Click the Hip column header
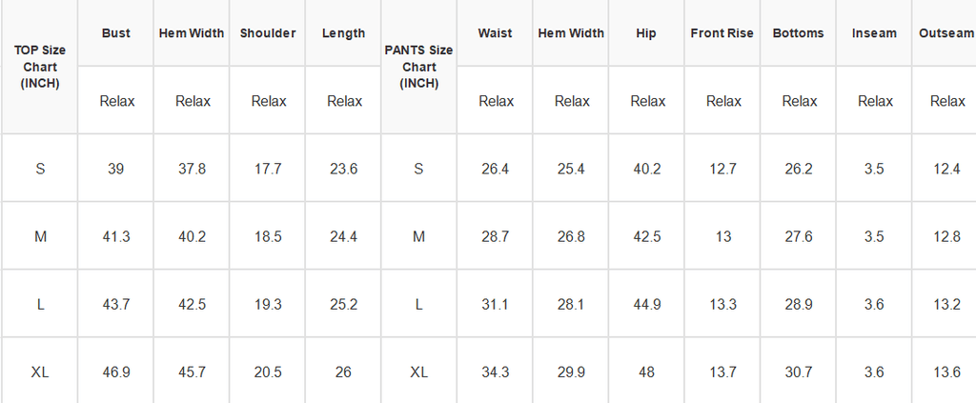Screen dimensions: 976x403 pyautogui.click(x=646, y=33)
